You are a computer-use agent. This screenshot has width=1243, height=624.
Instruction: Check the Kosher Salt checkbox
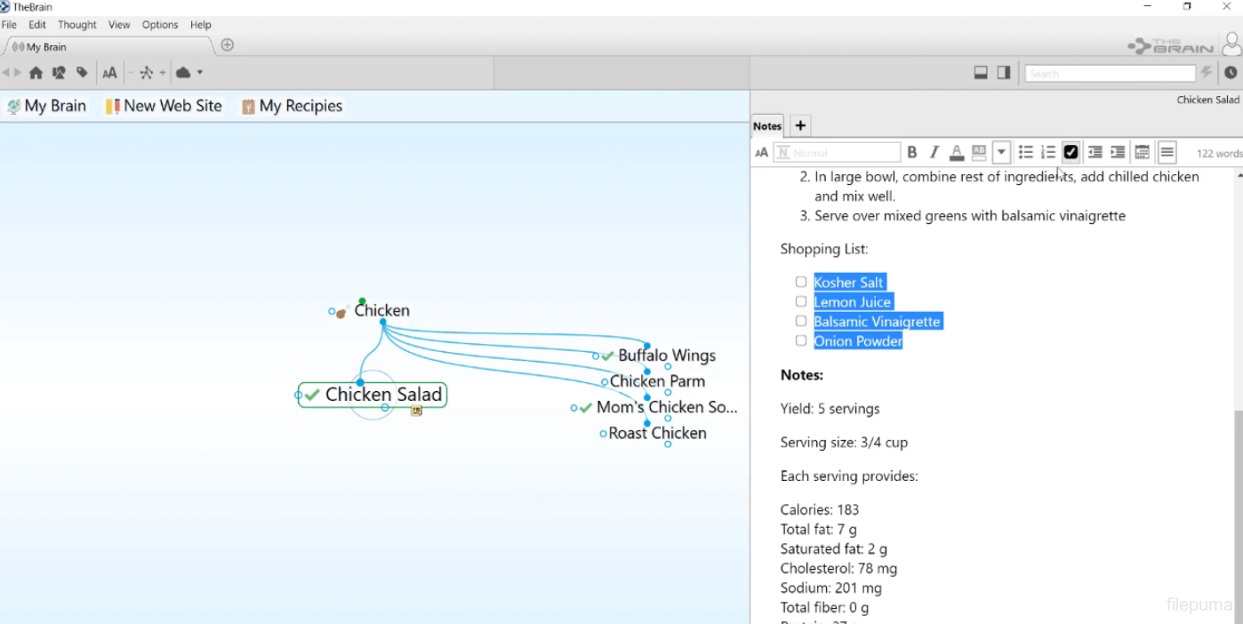[x=801, y=283]
